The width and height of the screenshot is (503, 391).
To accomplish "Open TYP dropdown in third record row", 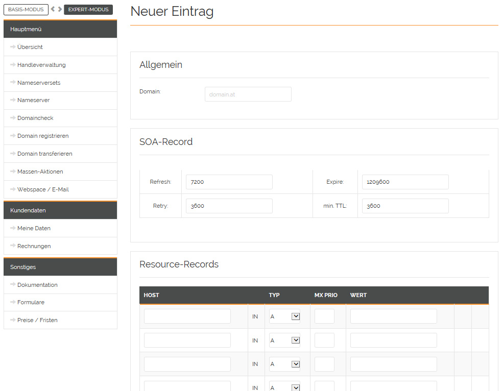I will [x=284, y=364].
